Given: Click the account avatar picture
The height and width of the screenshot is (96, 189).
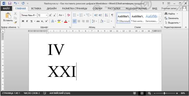Looking at the screenshot, I should [184, 8].
